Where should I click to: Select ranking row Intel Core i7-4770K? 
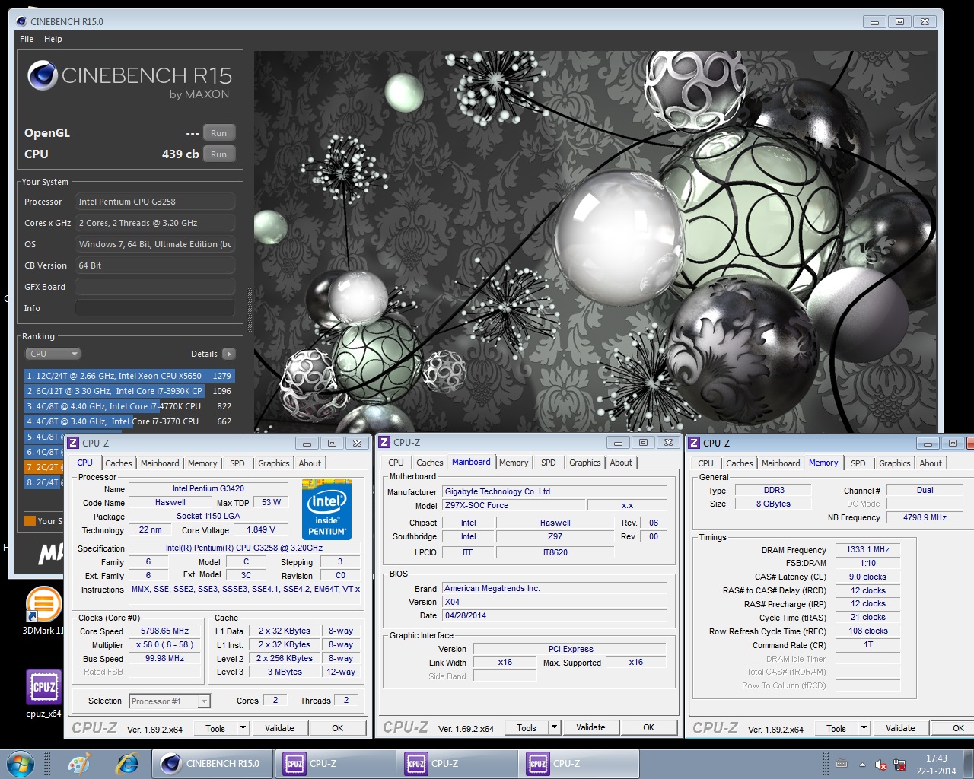129,406
